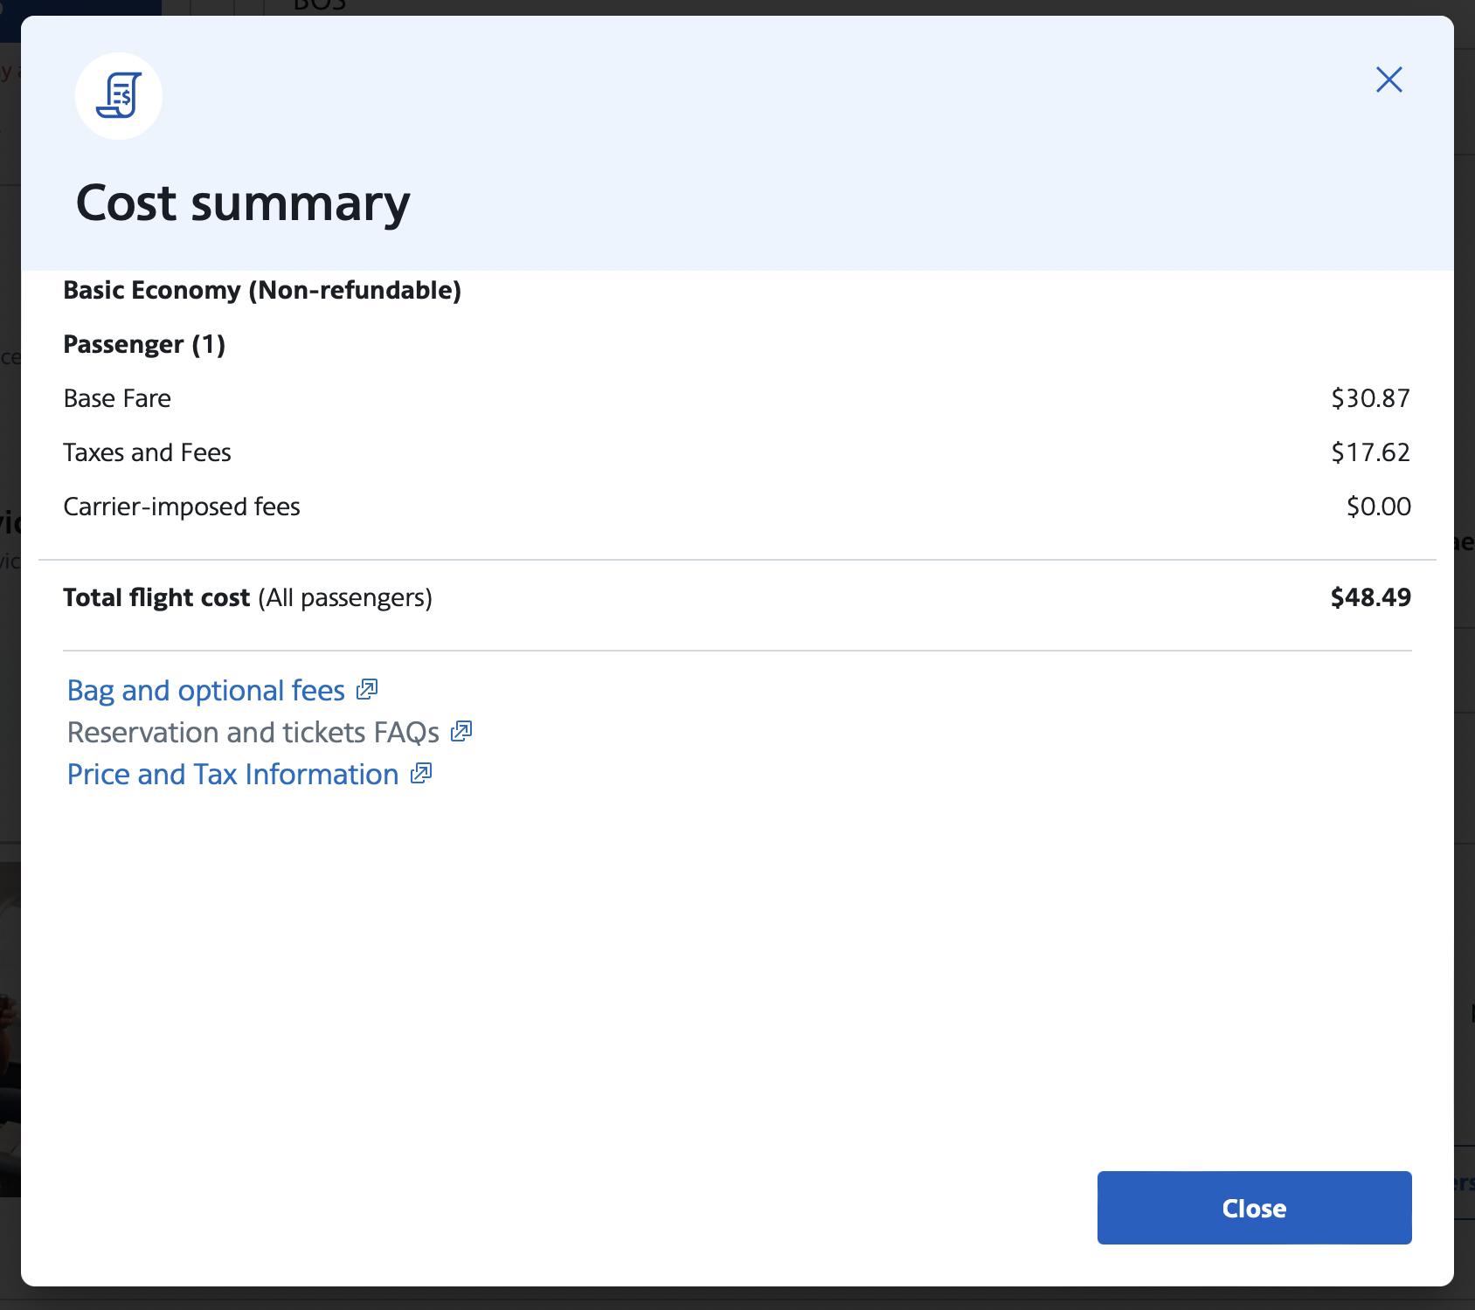Select the $0.00 carrier fee amount
1475x1310 pixels.
tap(1378, 507)
